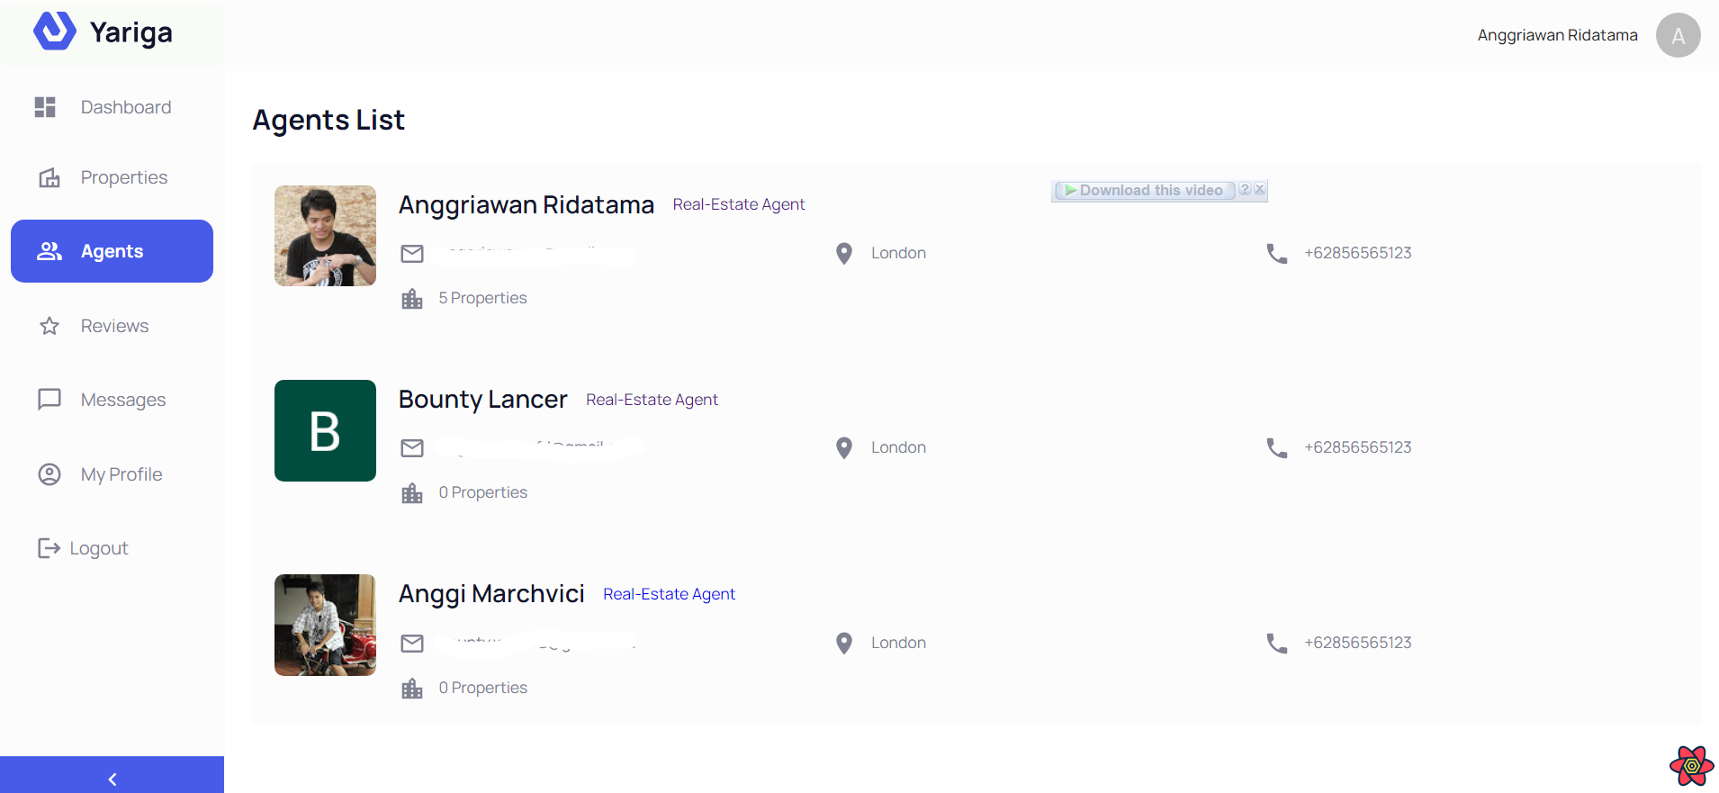Click London in Anggi Marchvici's row
This screenshot has height=793, width=1719.
pos(898,643)
